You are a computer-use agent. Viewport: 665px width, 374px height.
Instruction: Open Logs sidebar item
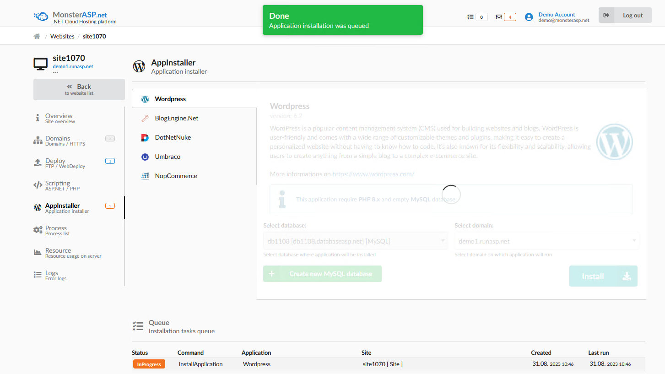click(x=78, y=275)
